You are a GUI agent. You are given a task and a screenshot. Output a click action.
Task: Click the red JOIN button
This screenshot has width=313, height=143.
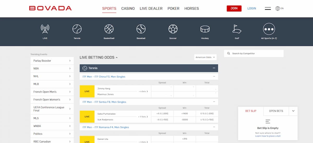tap(234, 8)
